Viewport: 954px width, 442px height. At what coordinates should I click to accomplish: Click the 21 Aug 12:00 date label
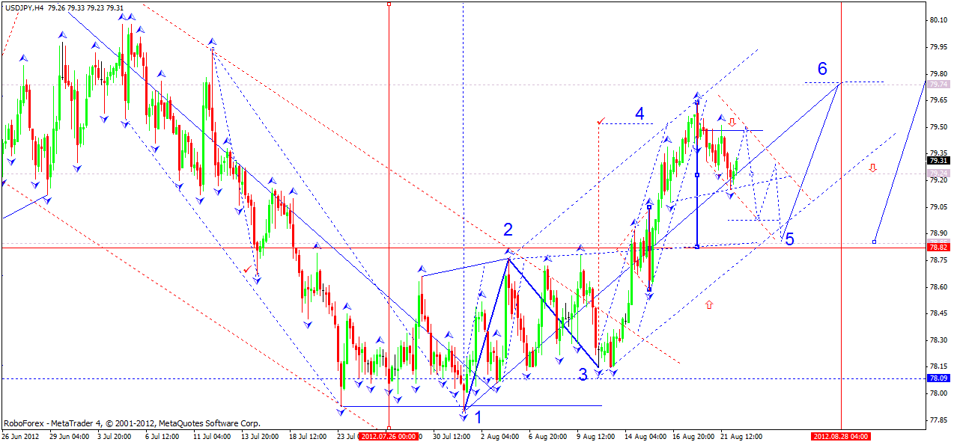[743, 436]
